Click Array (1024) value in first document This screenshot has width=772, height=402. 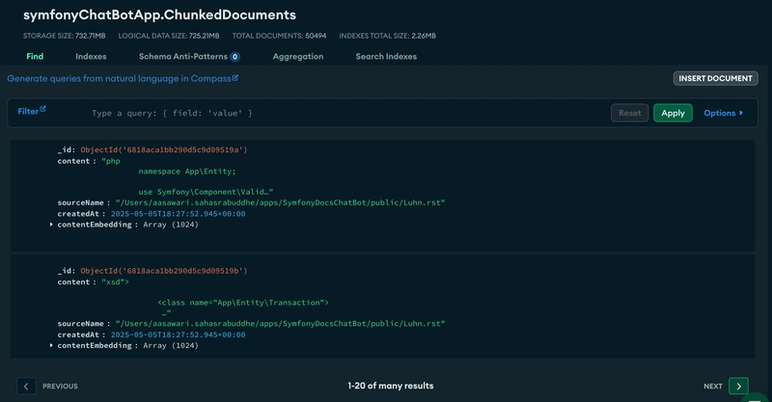click(171, 225)
